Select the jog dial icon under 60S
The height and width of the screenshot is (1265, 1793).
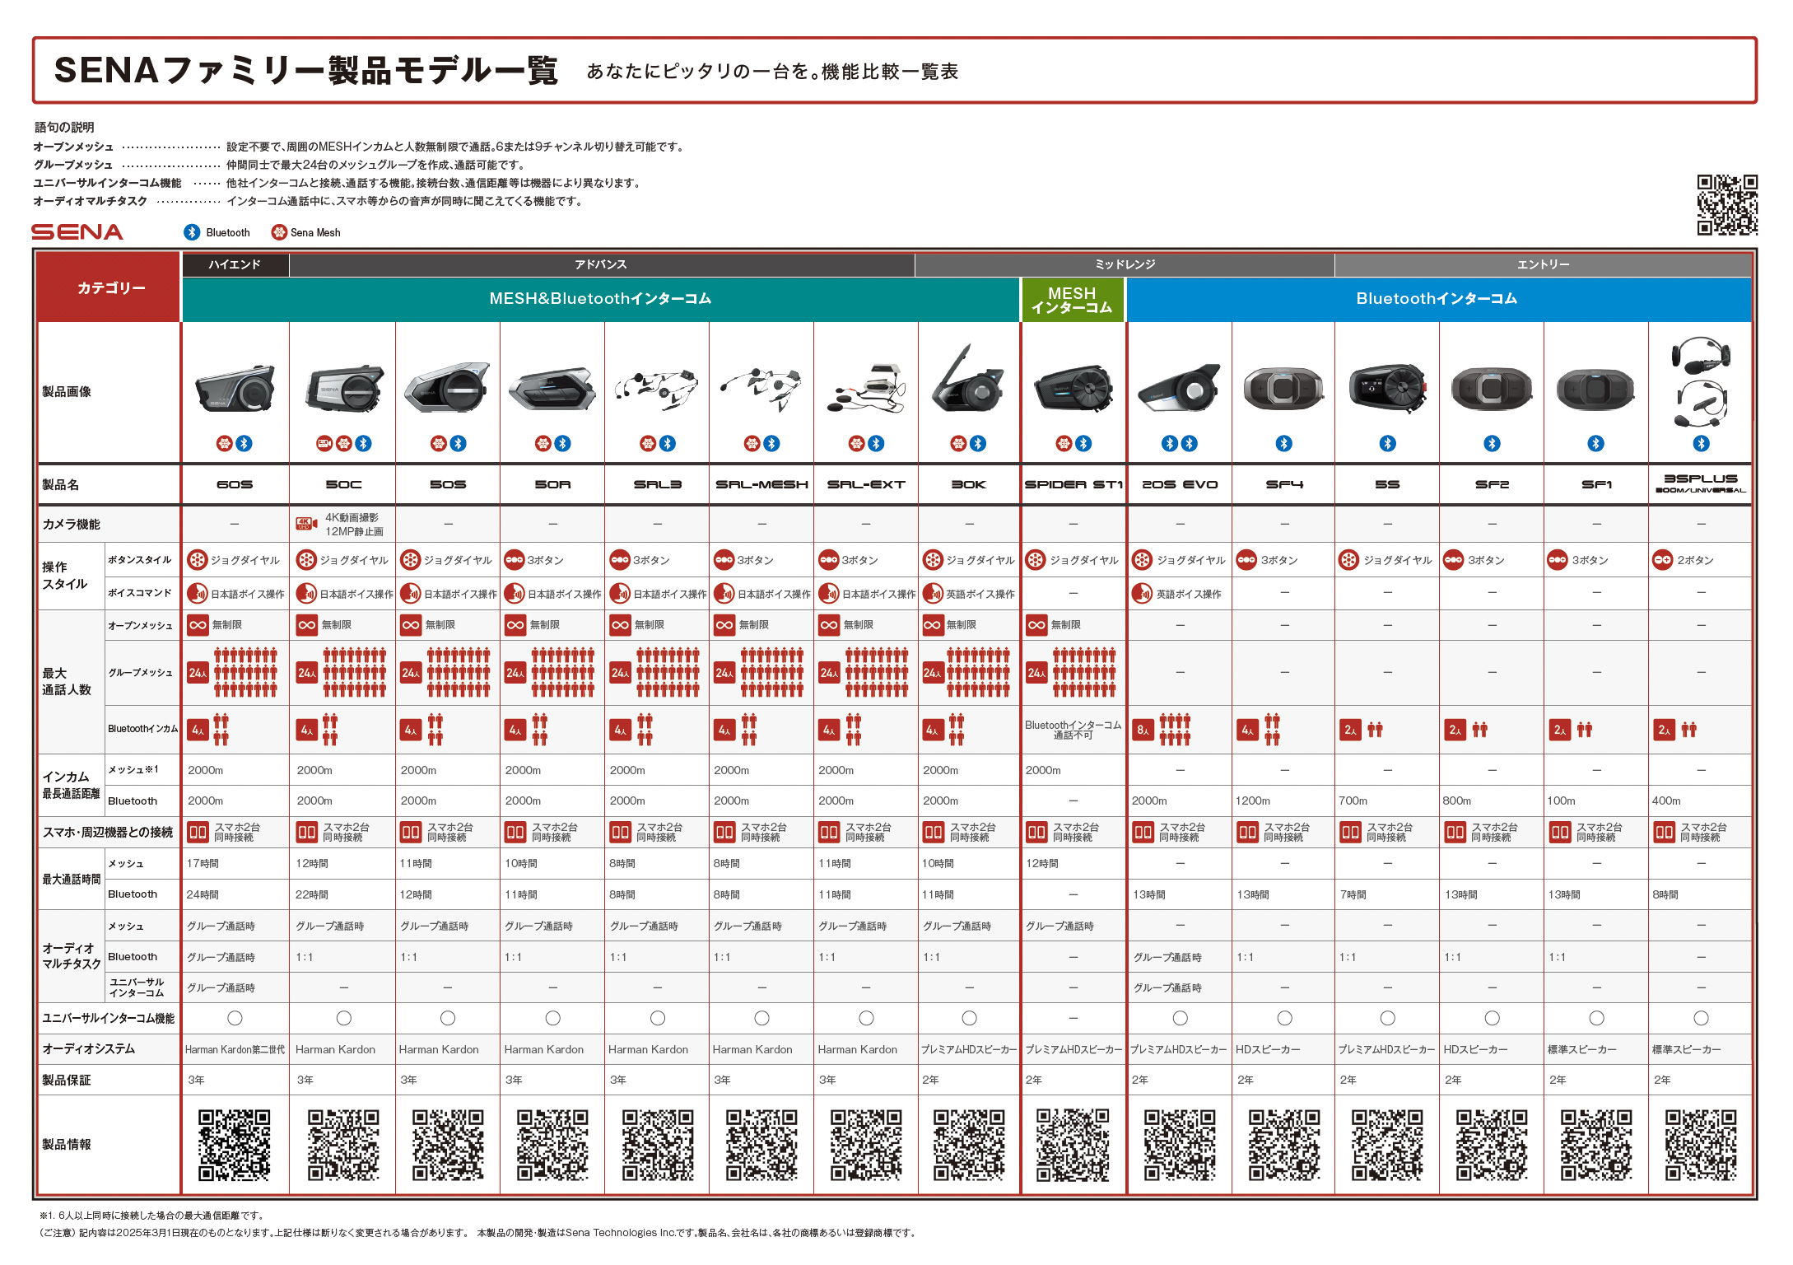(197, 560)
